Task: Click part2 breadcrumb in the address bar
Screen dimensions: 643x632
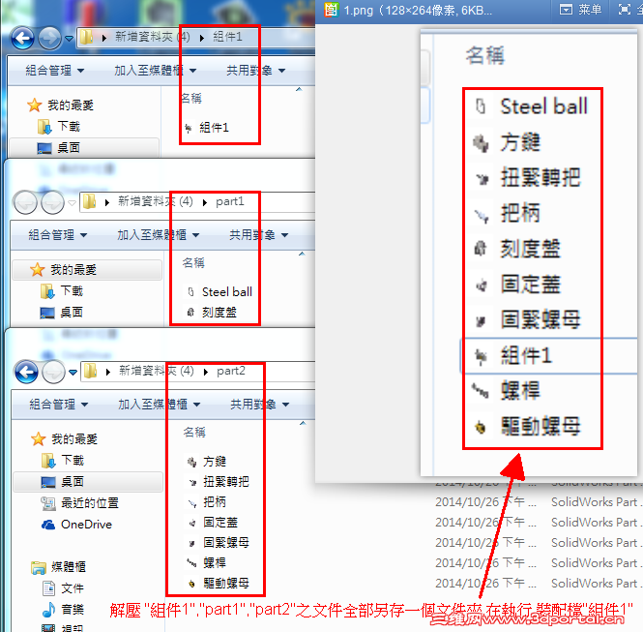Action: tap(231, 371)
